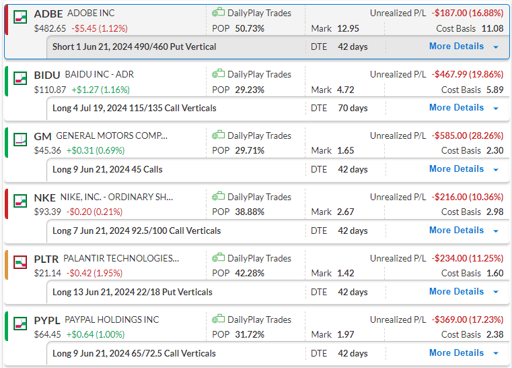Click POP value 29.23%
Viewport: 512px width, 368px height.
[x=250, y=90]
